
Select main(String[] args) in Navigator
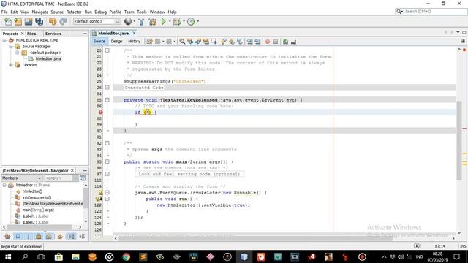pos(38,210)
